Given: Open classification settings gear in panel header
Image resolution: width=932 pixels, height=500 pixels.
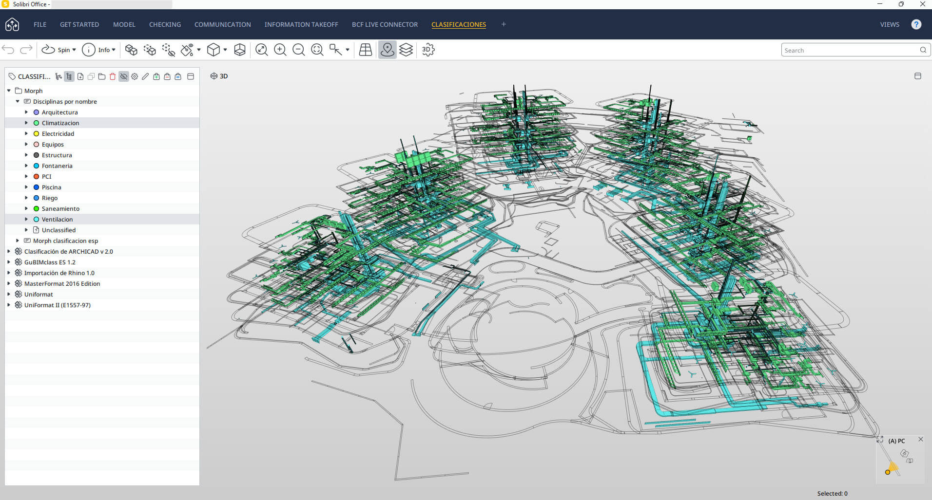Looking at the screenshot, I should point(135,76).
